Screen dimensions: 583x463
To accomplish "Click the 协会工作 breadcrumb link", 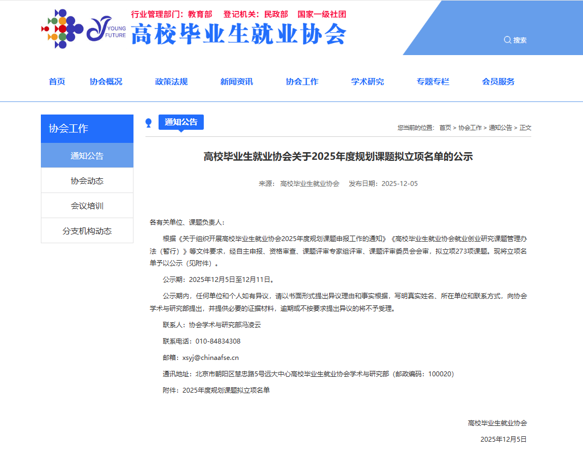I will (x=470, y=128).
